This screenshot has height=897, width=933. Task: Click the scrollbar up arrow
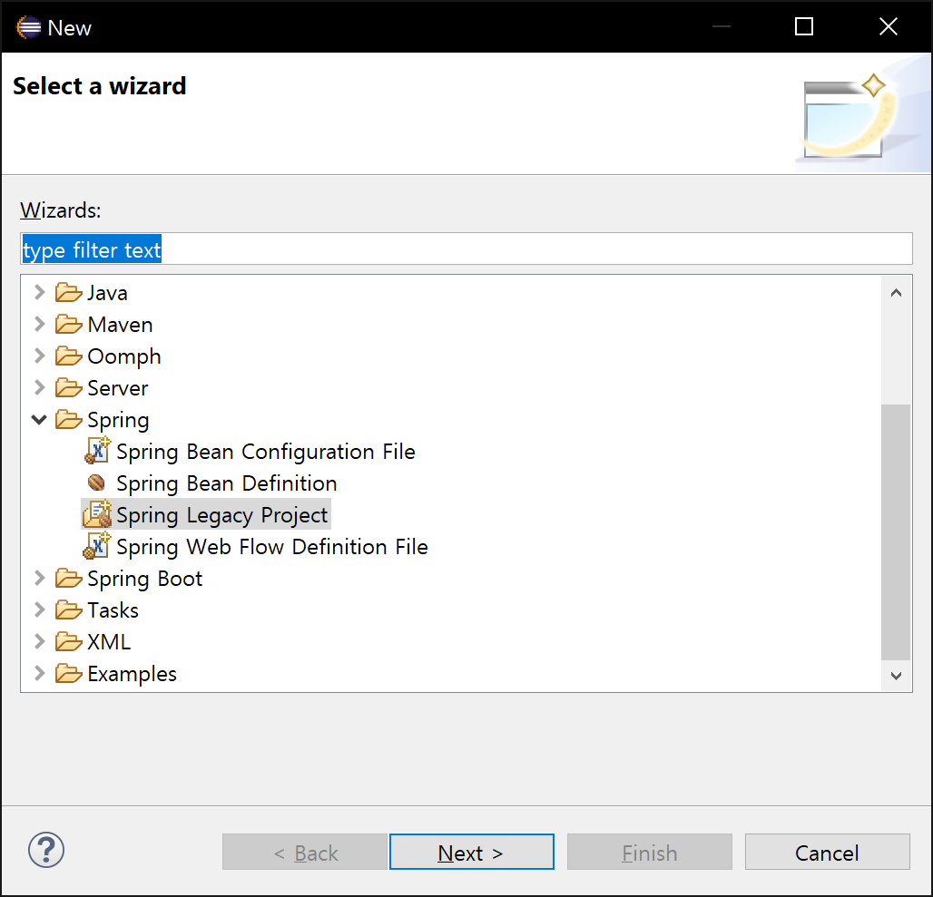click(x=896, y=292)
